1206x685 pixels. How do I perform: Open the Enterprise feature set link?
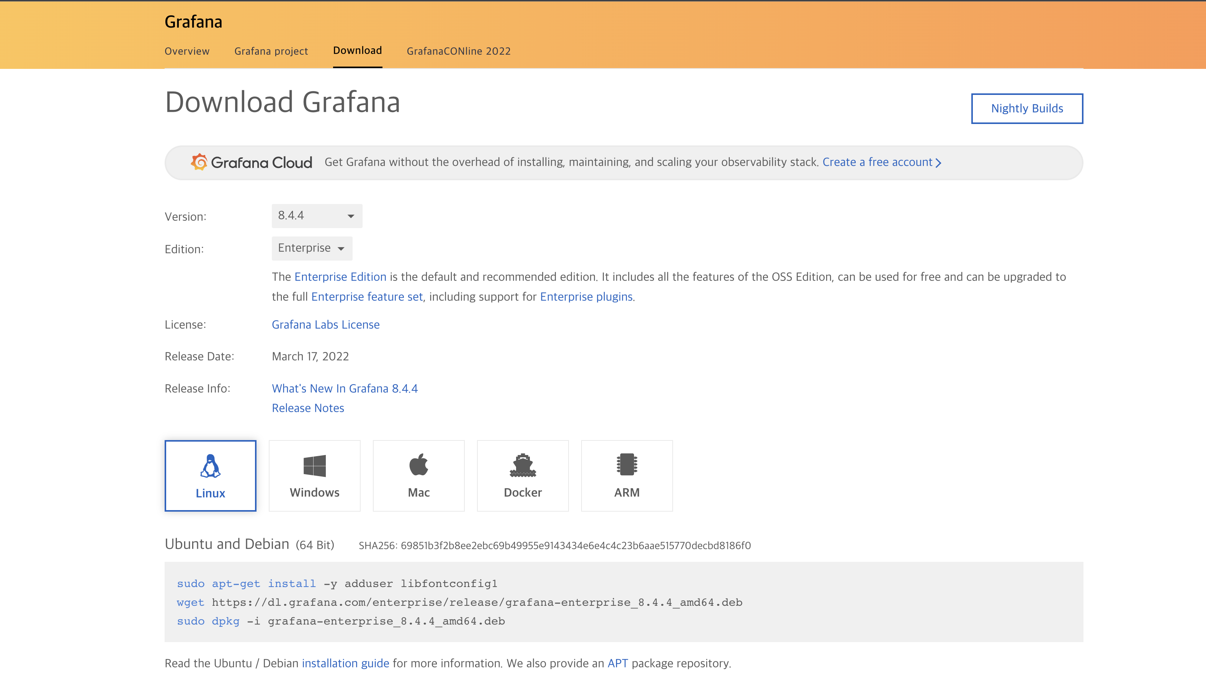367,297
